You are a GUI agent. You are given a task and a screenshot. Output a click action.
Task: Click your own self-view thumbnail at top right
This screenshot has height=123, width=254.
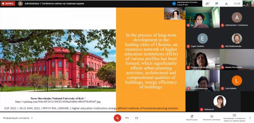pos(248,3)
